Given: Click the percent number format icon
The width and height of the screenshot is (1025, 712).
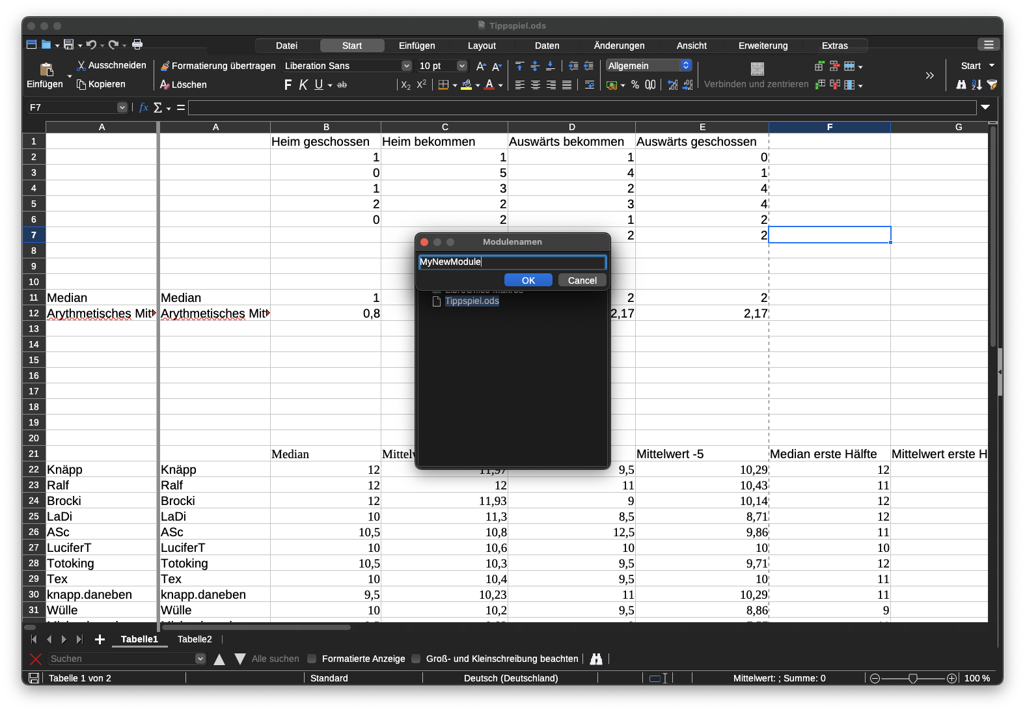Looking at the screenshot, I should (x=635, y=85).
